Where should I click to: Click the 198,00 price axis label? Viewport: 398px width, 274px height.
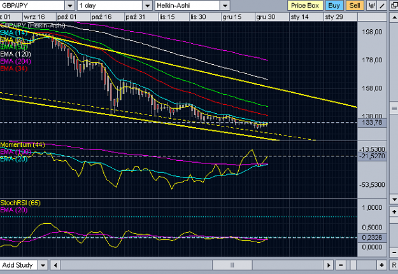[372, 32]
